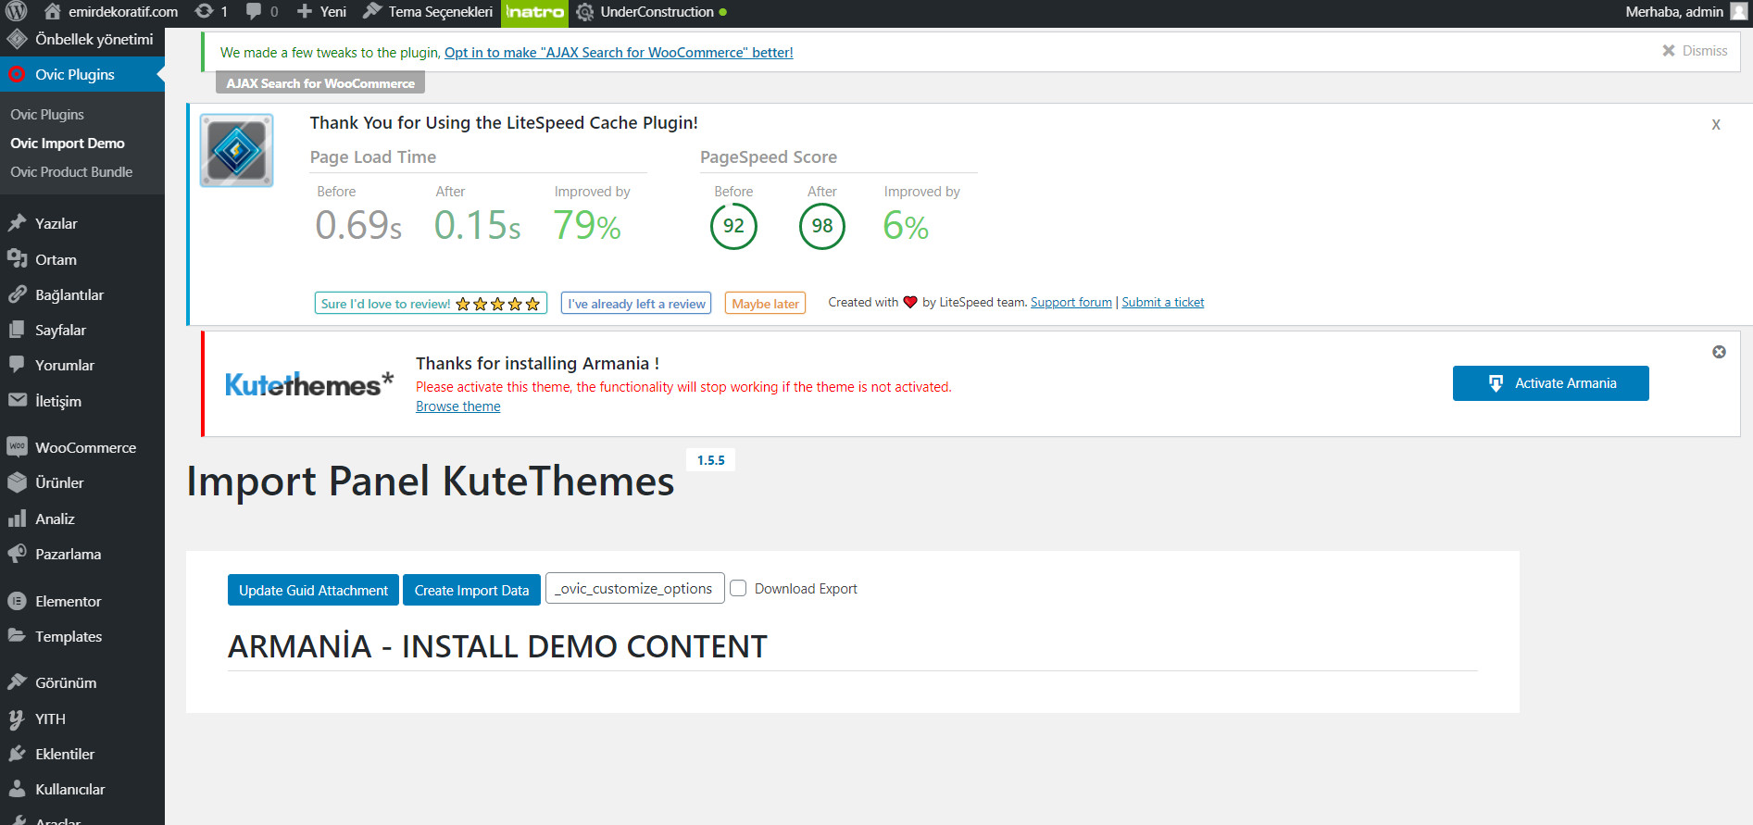Click the Activate Armania button
The height and width of the screenshot is (825, 1753).
pyautogui.click(x=1550, y=383)
